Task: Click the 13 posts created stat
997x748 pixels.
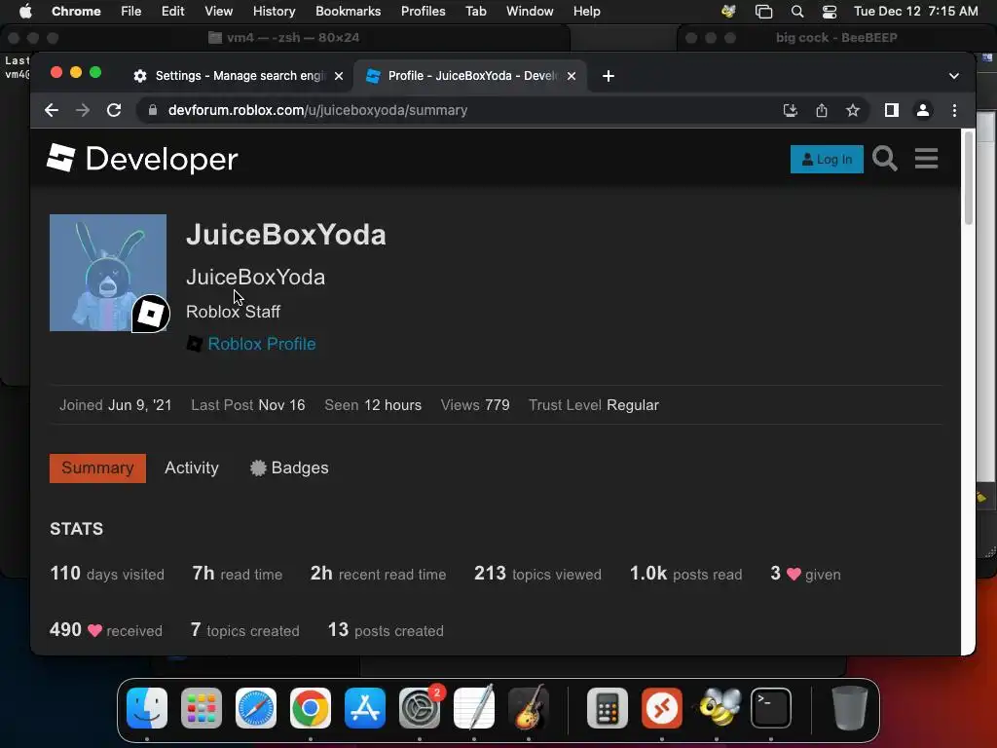Action: tap(386, 630)
